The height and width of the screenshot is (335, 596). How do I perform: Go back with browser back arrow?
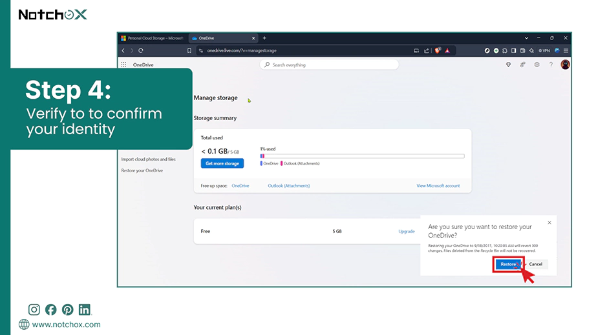pyautogui.click(x=123, y=50)
